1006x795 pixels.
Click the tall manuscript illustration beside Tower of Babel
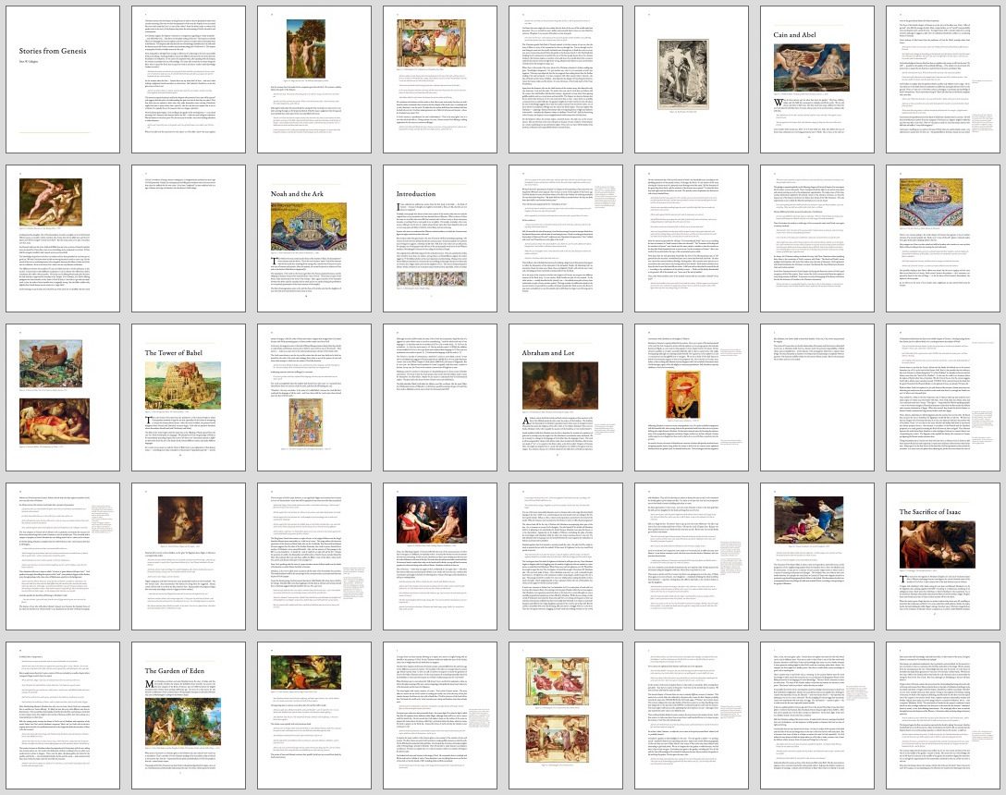(305, 424)
